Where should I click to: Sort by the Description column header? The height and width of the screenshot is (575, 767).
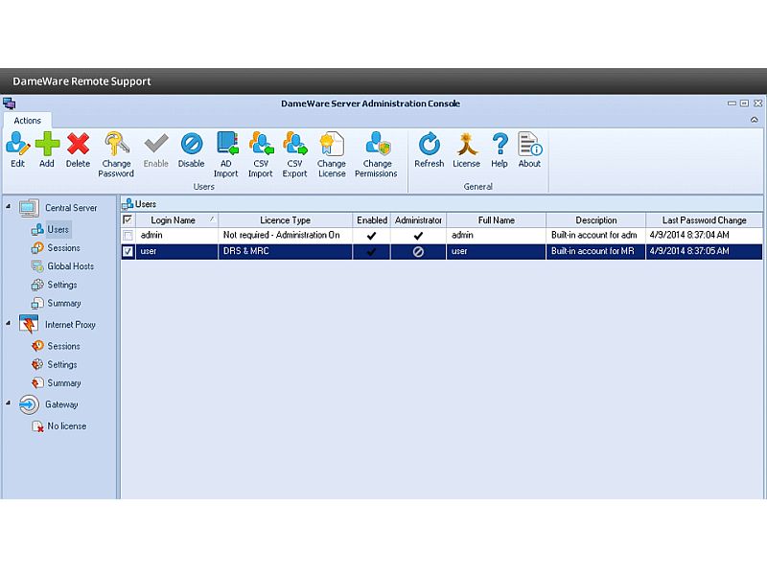click(x=596, y=220)
